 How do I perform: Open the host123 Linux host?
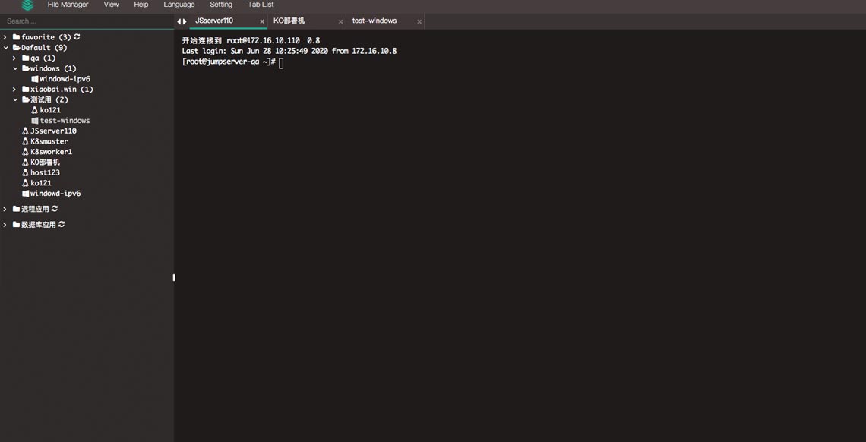[x=46, y=172]
